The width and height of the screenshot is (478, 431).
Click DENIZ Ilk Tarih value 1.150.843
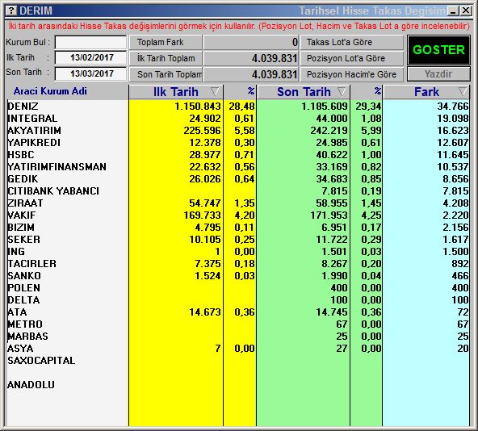click(198, 107)
